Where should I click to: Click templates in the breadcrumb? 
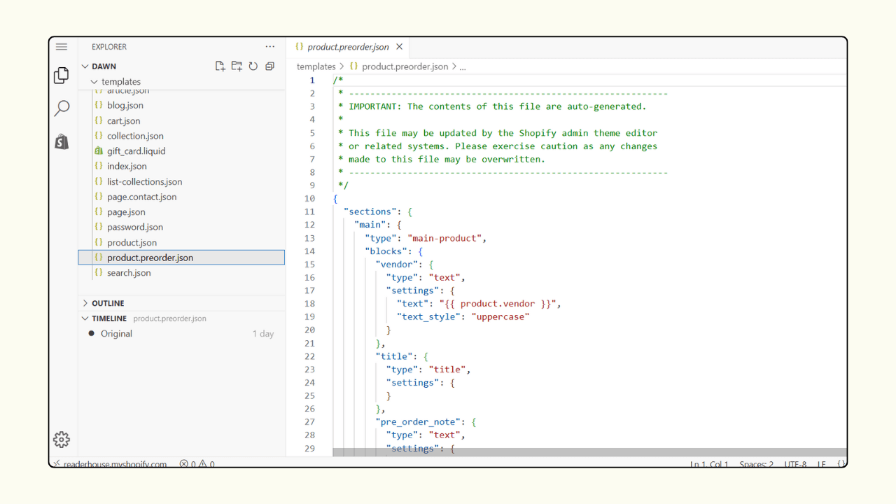pos(316,67)
